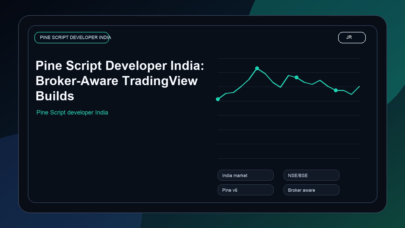Click the JR profile button
405x228 pixels.
[x=352, y=37]
